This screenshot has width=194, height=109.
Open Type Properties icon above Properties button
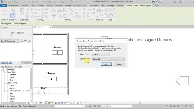coord(13,10)
